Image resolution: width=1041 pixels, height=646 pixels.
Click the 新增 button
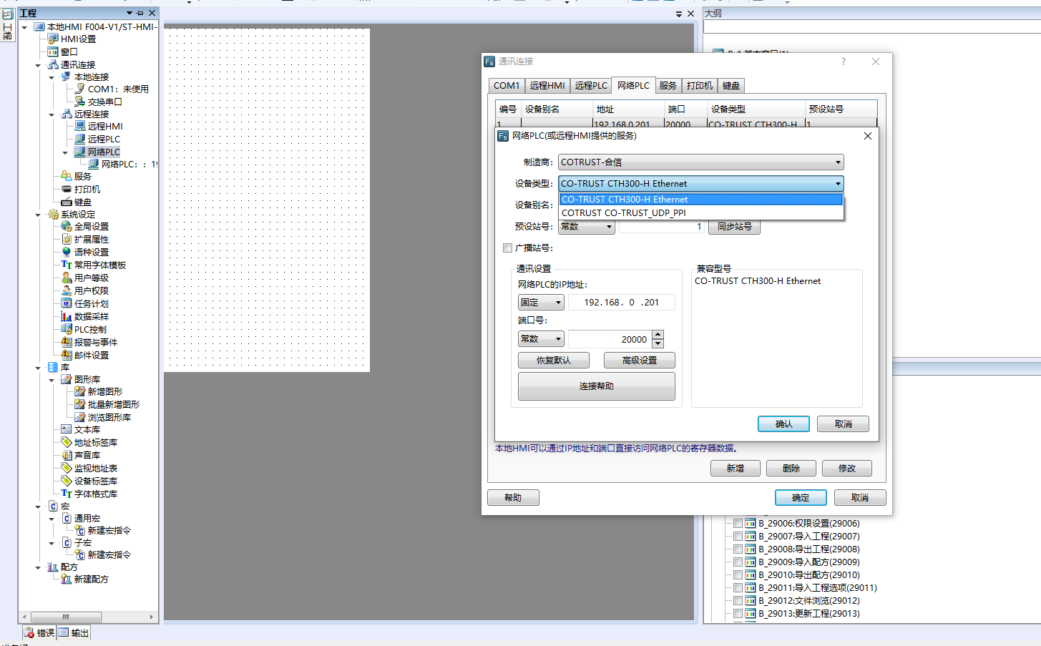point(735,469)
